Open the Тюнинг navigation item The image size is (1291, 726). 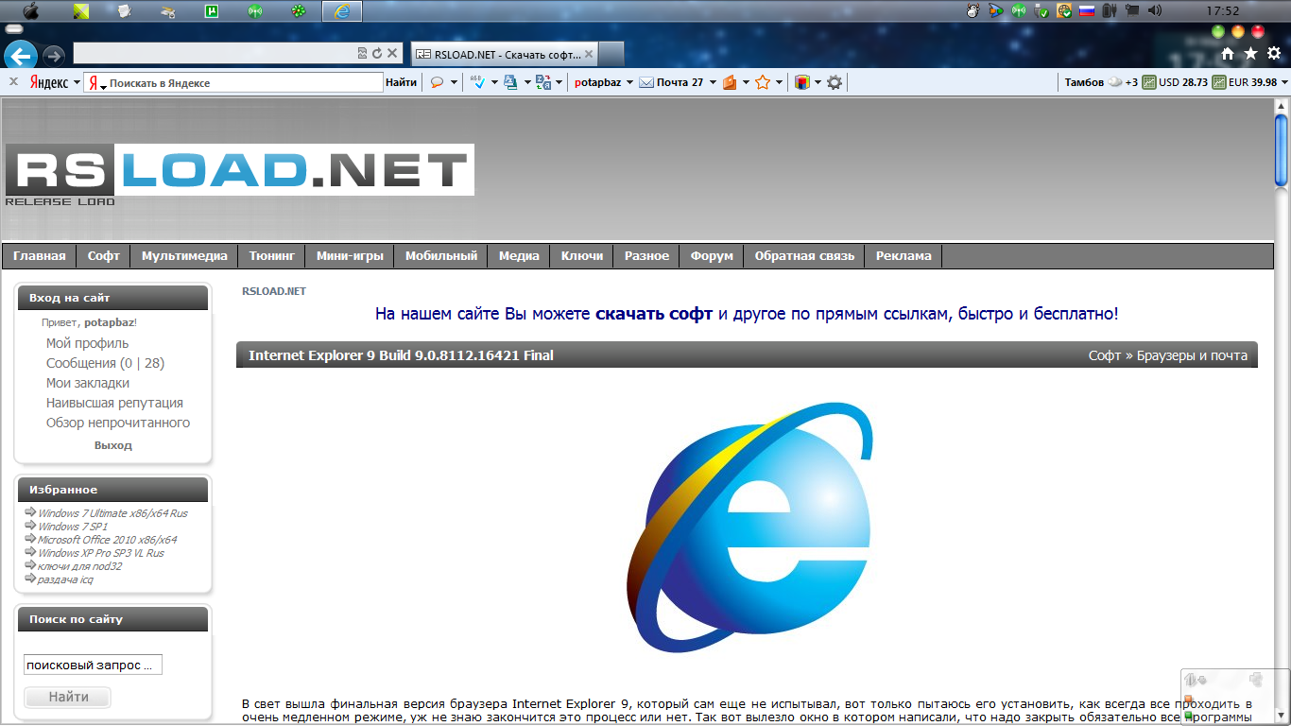tap(272, 256)
